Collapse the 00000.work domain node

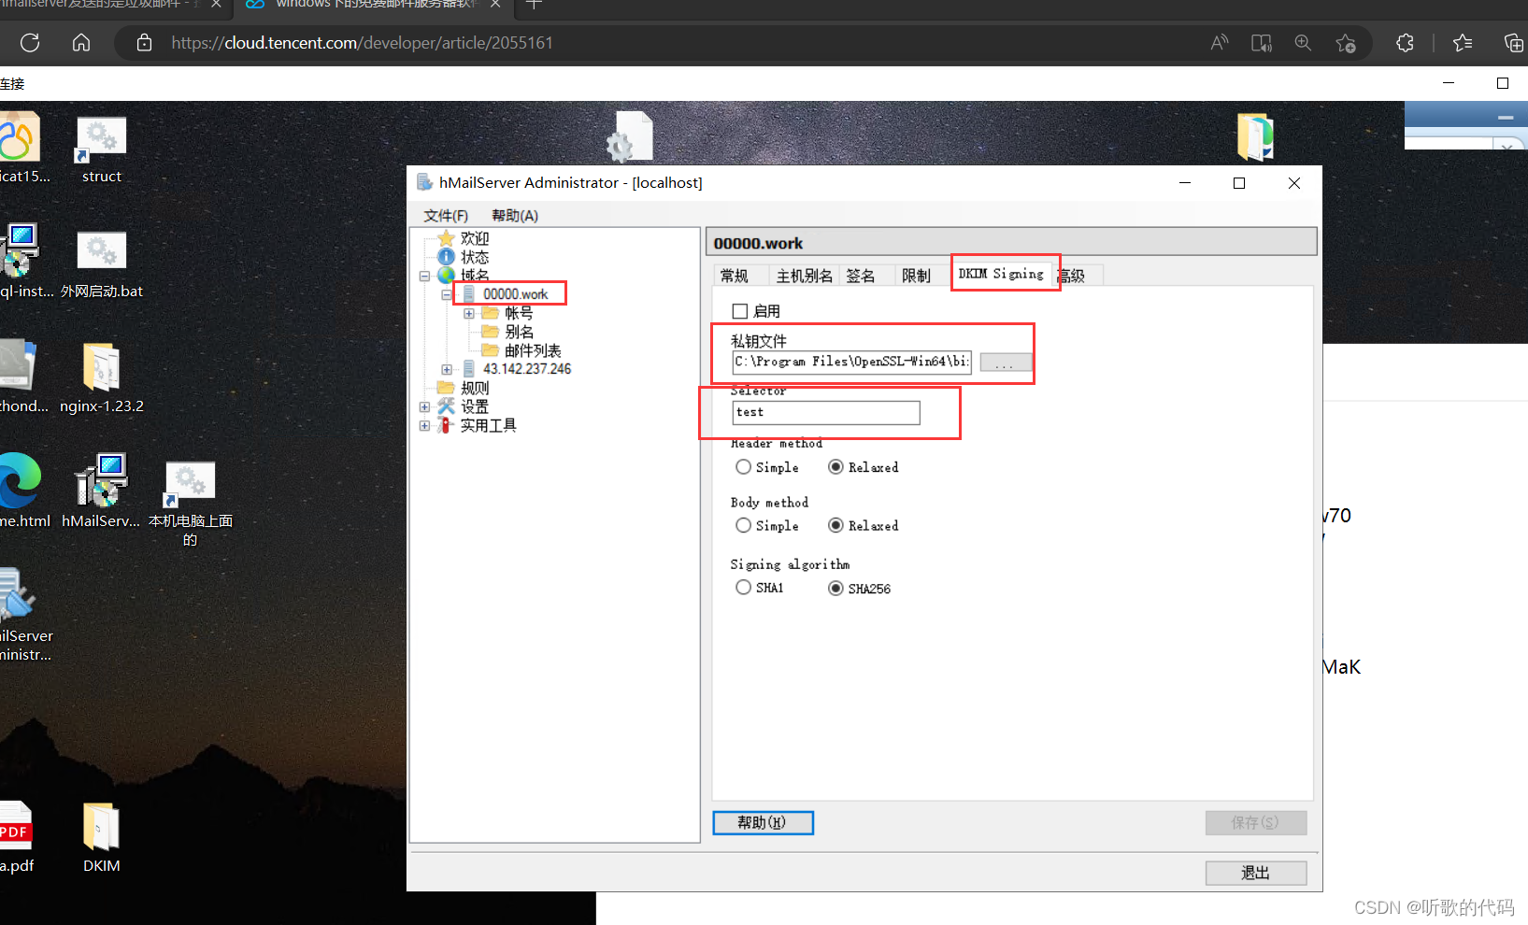[446, 293]
